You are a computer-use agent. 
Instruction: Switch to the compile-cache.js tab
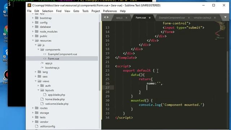tap(202, 18)
